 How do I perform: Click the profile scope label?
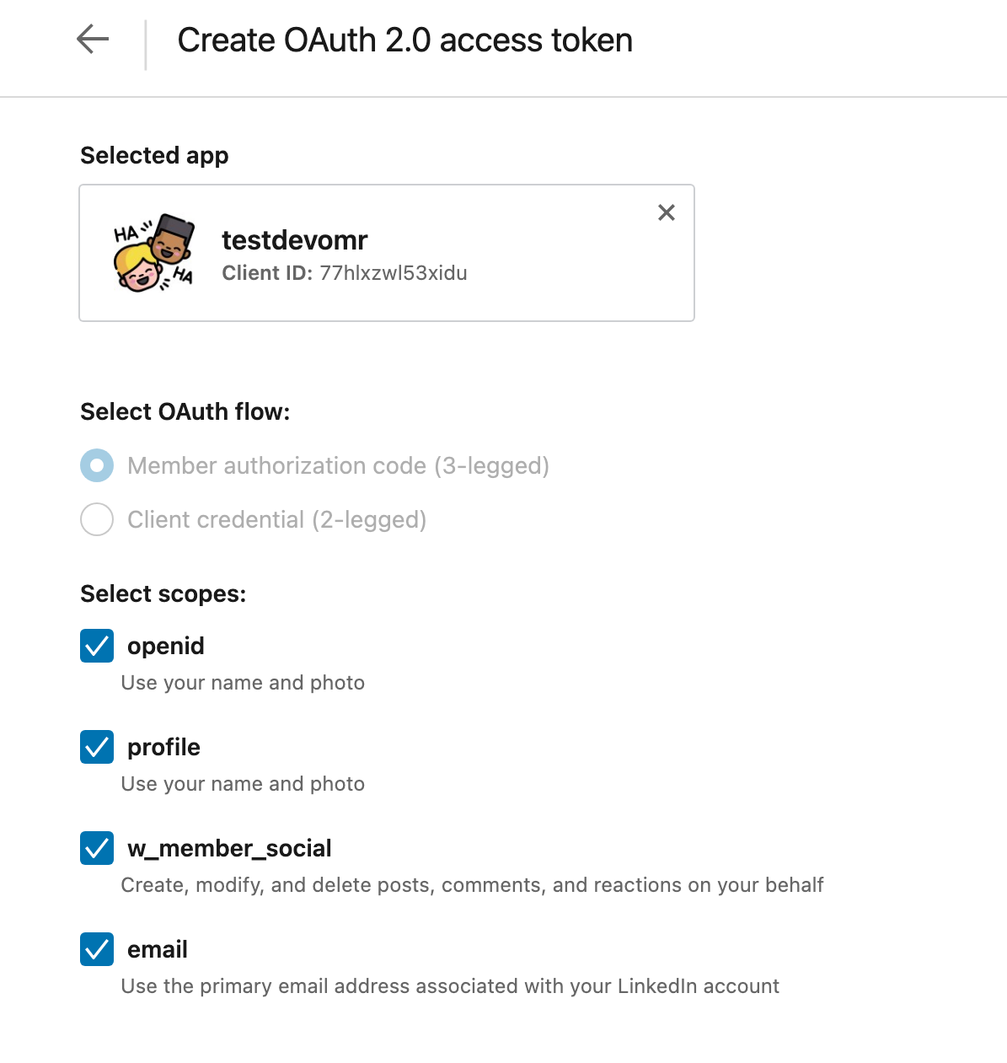[163, 747]
